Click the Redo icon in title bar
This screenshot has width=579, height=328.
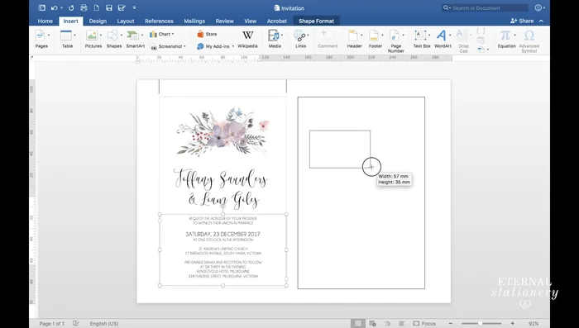[71, 7]
